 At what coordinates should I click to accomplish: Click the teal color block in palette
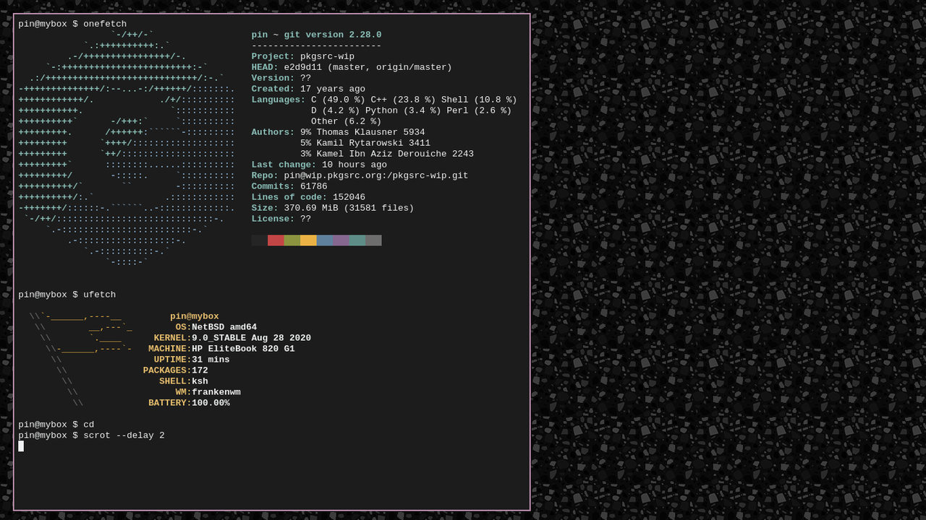pos(357,240)
